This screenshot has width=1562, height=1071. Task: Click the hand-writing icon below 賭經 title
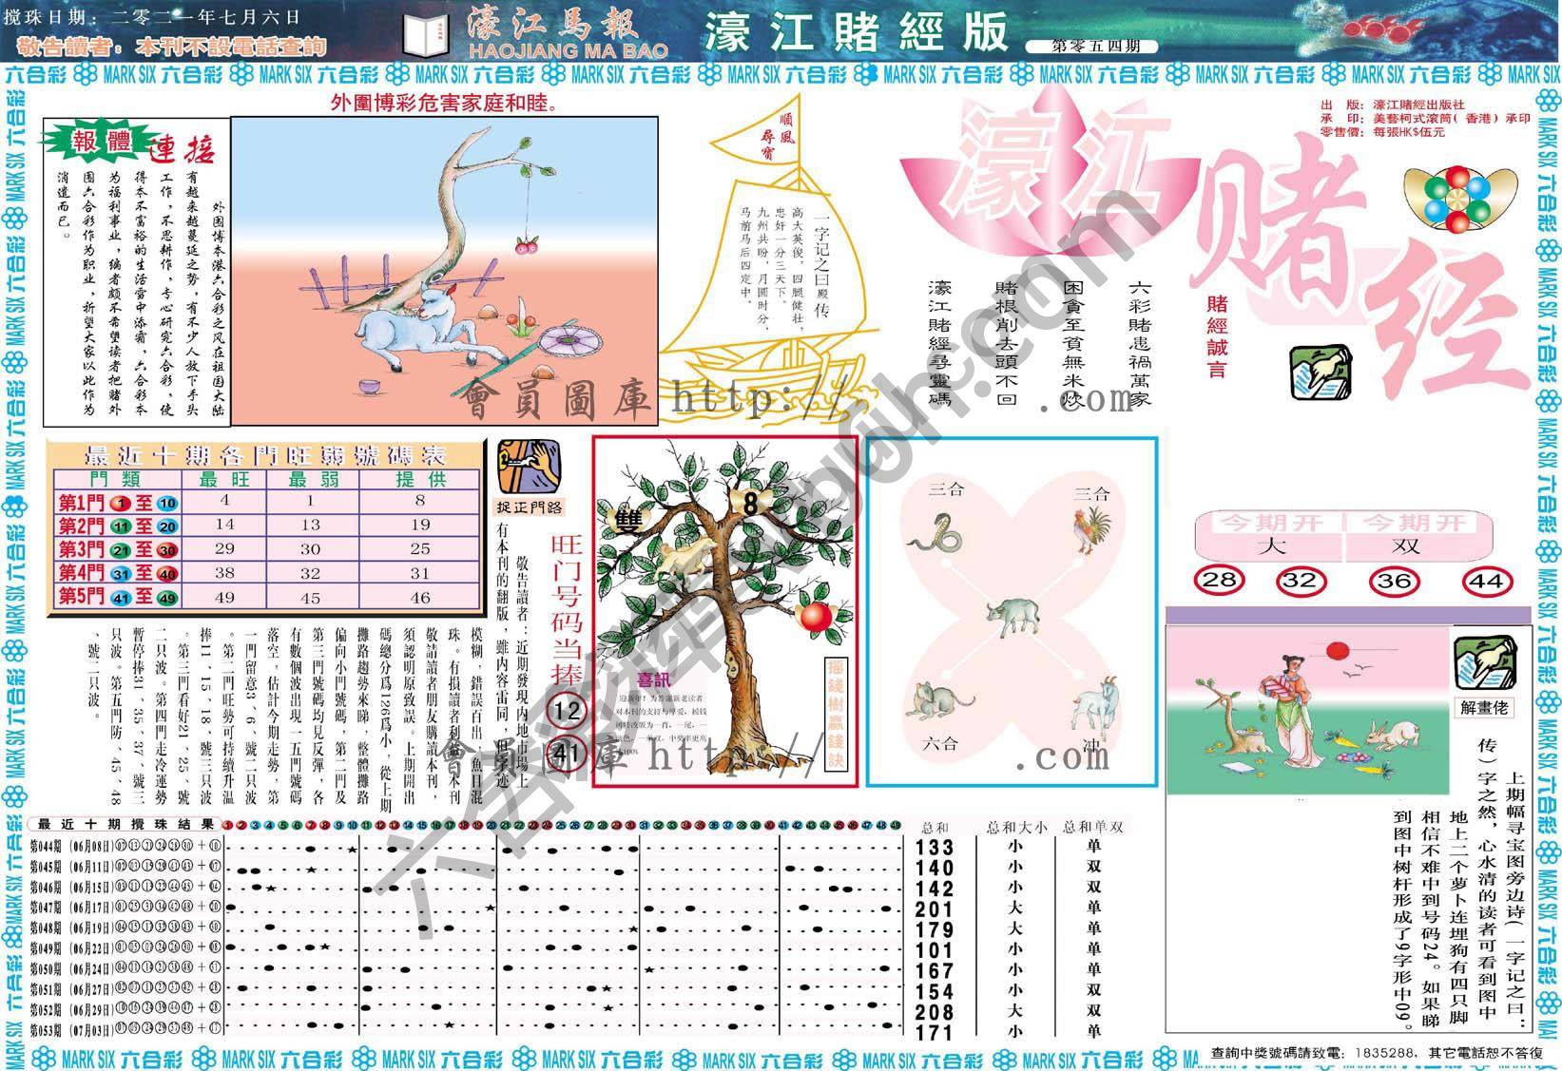pyautogui.click(x=1319, y=373)
